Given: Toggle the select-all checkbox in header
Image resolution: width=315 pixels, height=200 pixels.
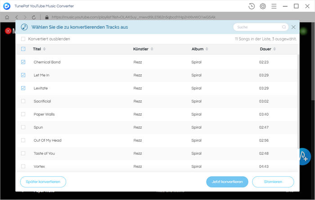Looking at the screenshot, I should [x=23, y=49].
